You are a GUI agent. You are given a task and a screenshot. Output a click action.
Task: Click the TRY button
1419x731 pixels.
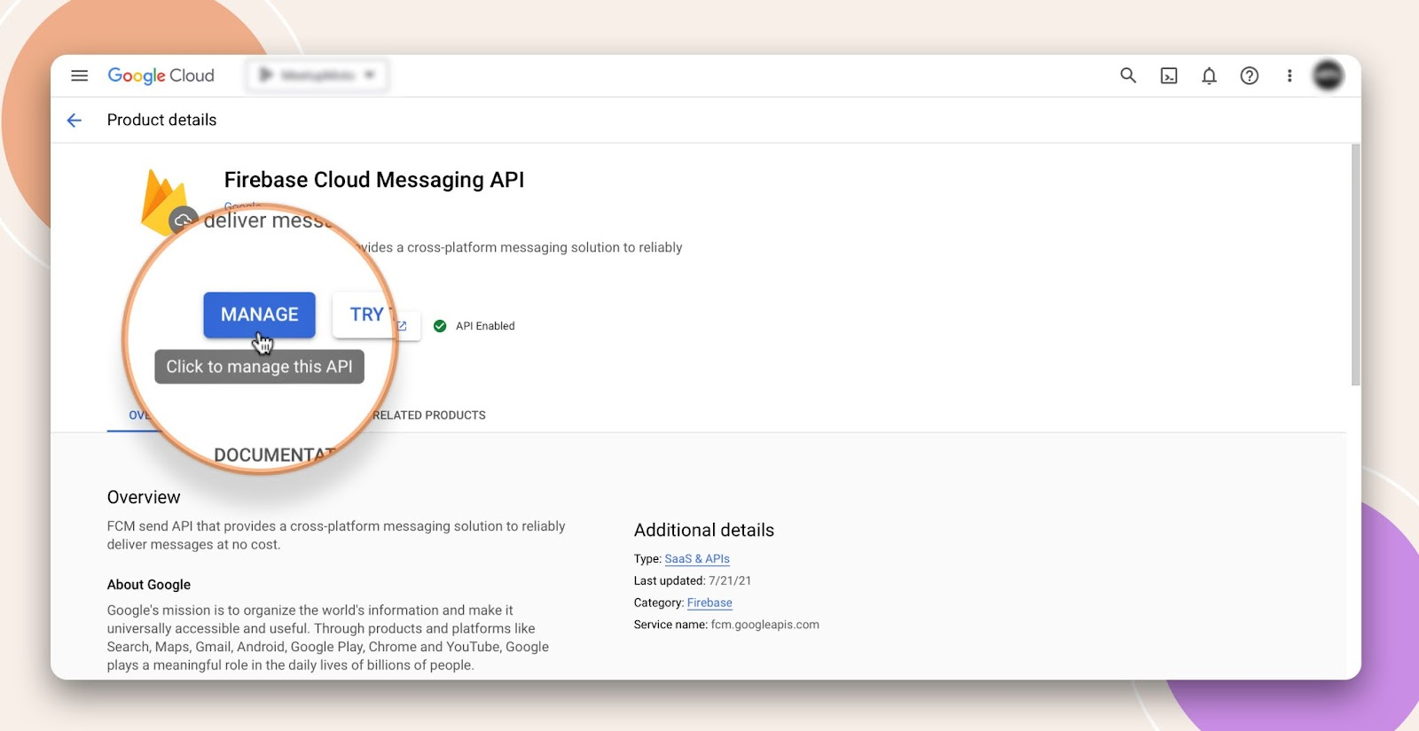pyautogui.click(x=366, y=315)
